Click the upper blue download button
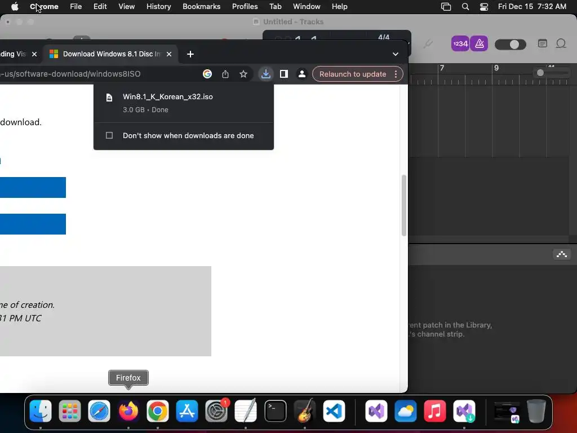This screenshot has width=577, height=433. pyautogui.click(x=33, y=187)
